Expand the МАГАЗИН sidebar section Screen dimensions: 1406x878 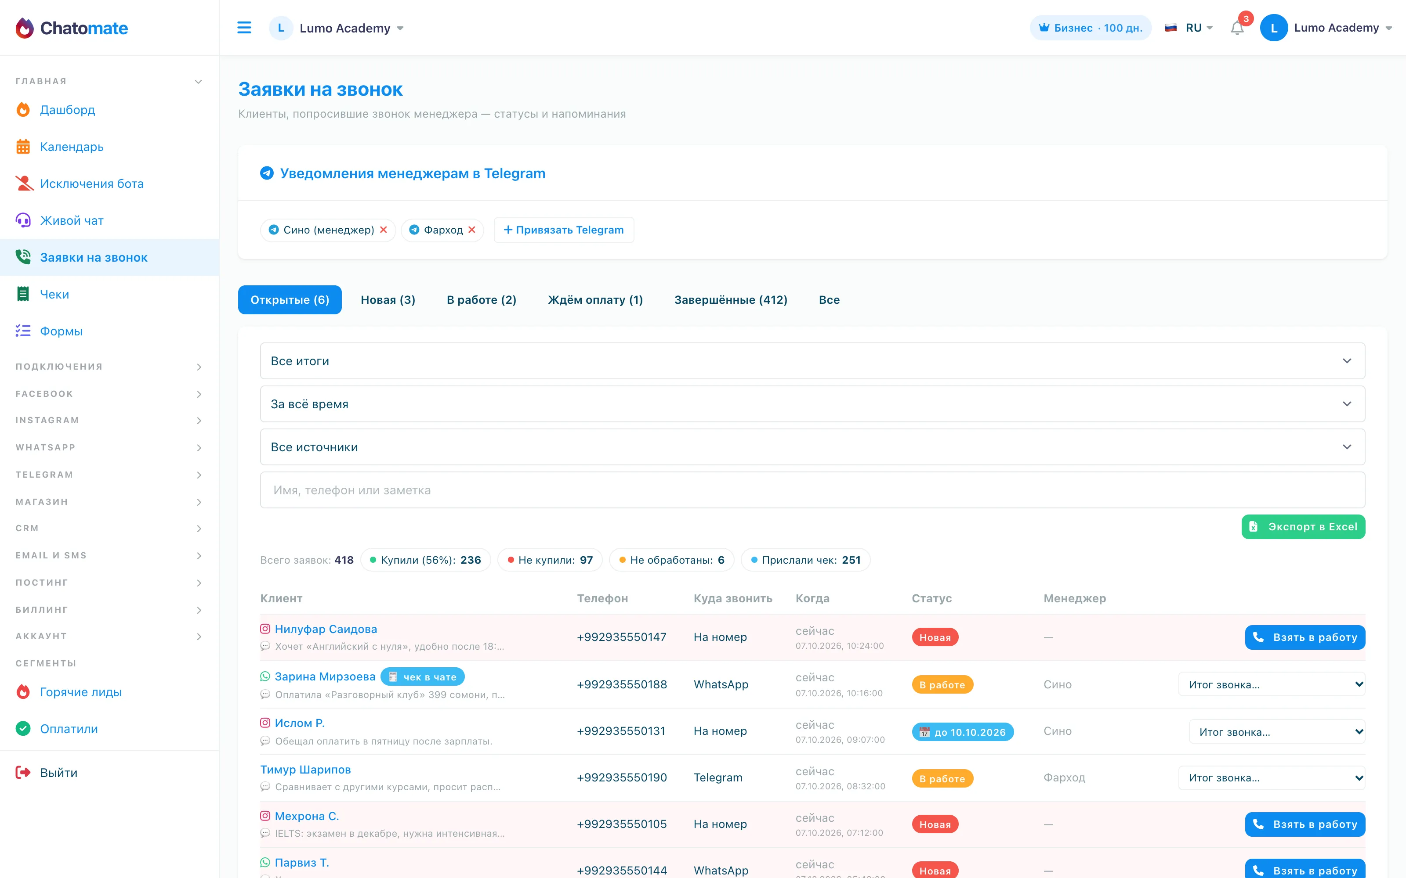point(109,502)
